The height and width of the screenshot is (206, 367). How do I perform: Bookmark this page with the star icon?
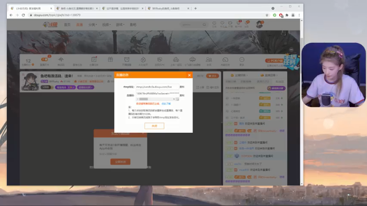pyautogui.click(x=267, y=15)
